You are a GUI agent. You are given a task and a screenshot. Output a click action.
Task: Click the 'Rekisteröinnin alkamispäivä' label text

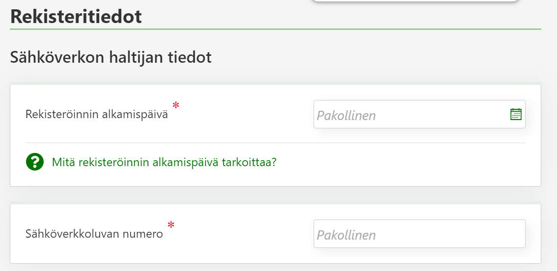[97, 115]
